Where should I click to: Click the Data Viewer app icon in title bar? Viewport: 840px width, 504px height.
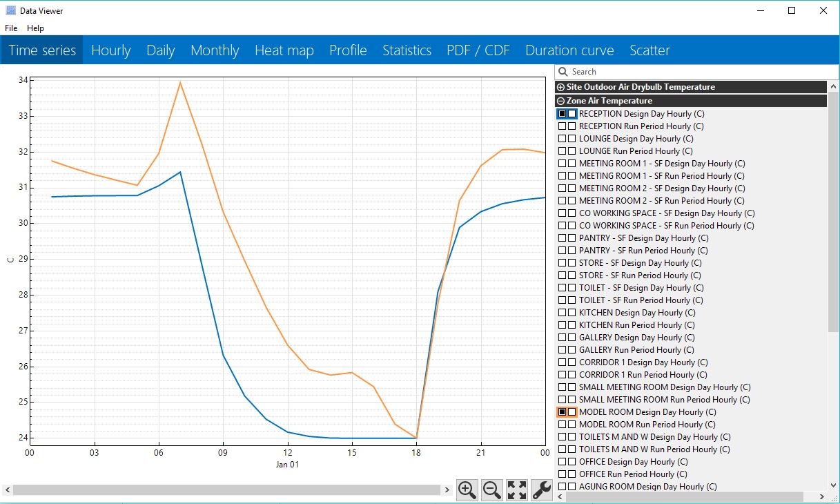point(10,10)
